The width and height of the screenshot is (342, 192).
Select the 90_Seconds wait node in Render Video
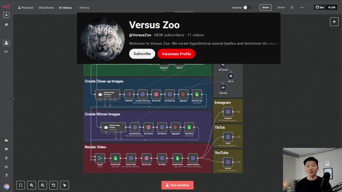point(146,158)
